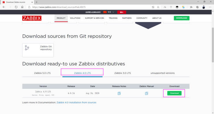Select the unsupported versions tab
Image resolution: width=214 pixels, height=114 pixels.
[x=163, y=73]
